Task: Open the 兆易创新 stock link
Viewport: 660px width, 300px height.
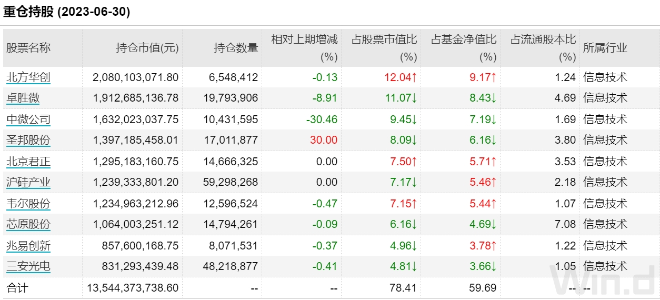Action: [x=28, y=246]
